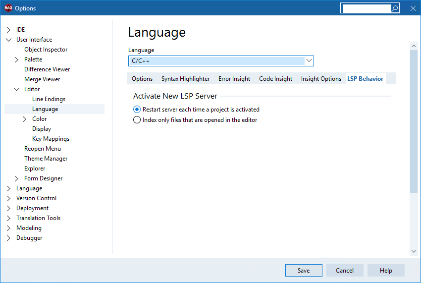Click the vertical scrollbar thumb
Screen dimensions: 421x283
point(414,121)
